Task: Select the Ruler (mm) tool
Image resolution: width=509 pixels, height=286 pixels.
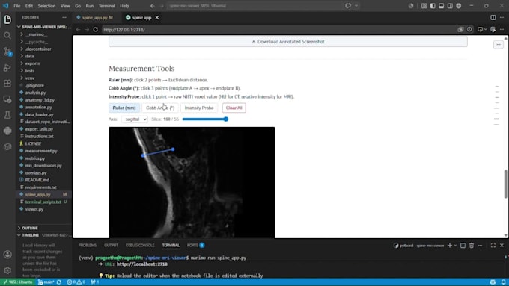Action: pos(124,108)
